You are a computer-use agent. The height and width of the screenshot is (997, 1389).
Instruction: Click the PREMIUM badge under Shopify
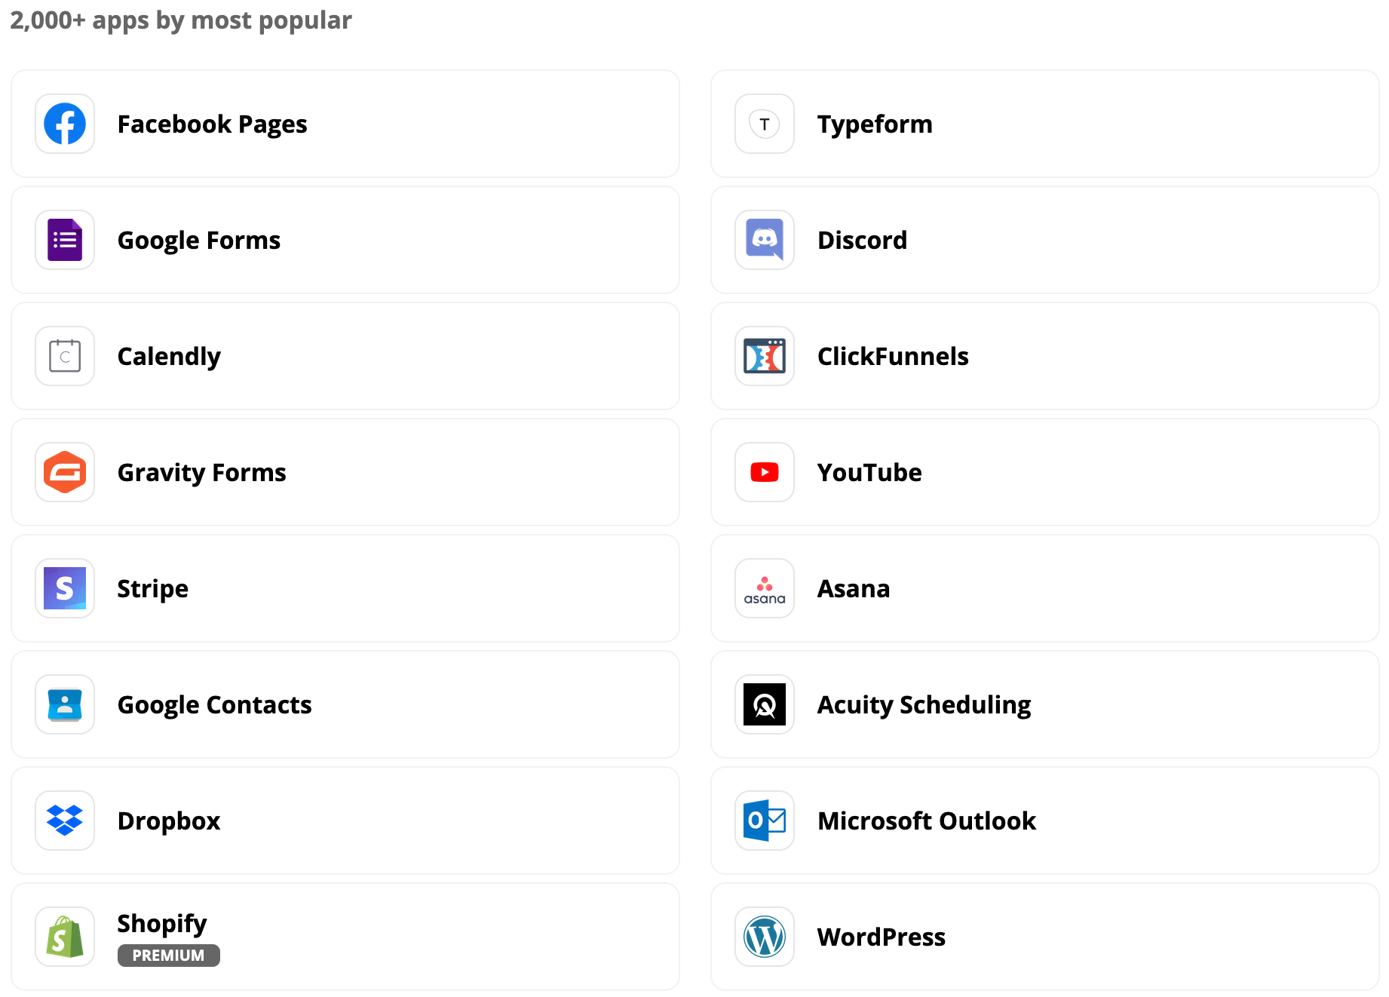168,956
